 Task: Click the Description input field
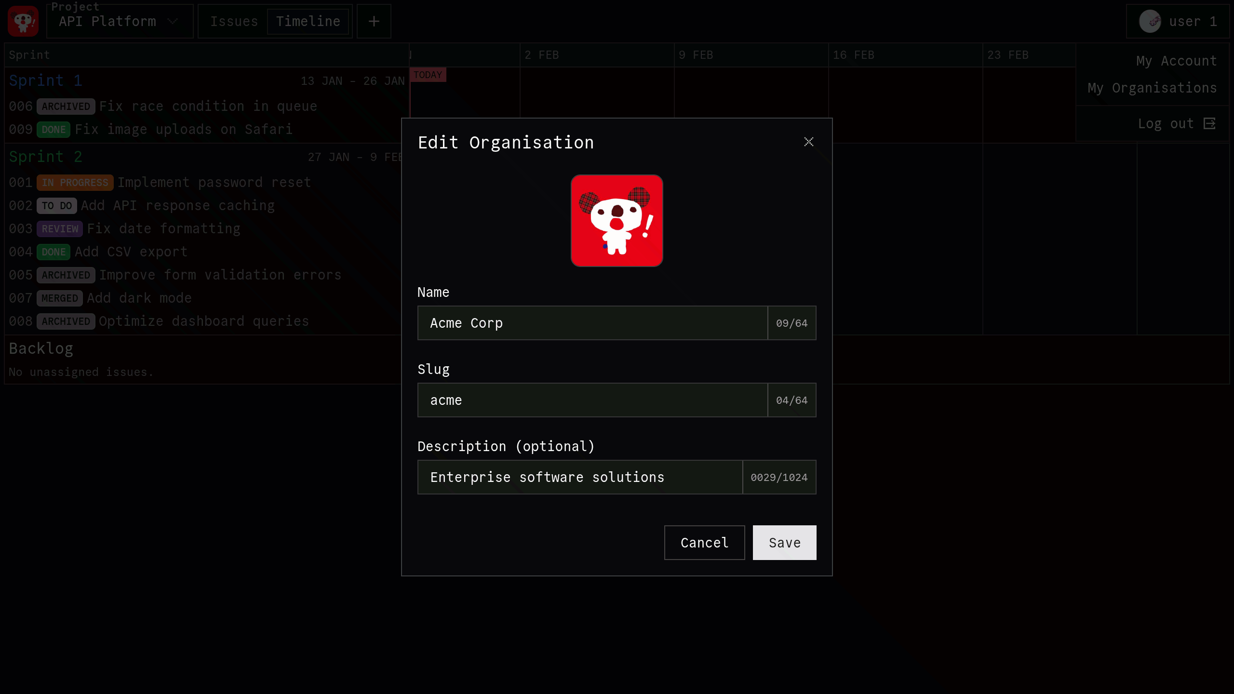point(579,477)
